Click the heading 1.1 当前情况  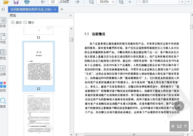[x=95, y=34]
